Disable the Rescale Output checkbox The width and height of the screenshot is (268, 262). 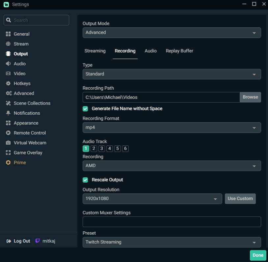coord(85,180)
